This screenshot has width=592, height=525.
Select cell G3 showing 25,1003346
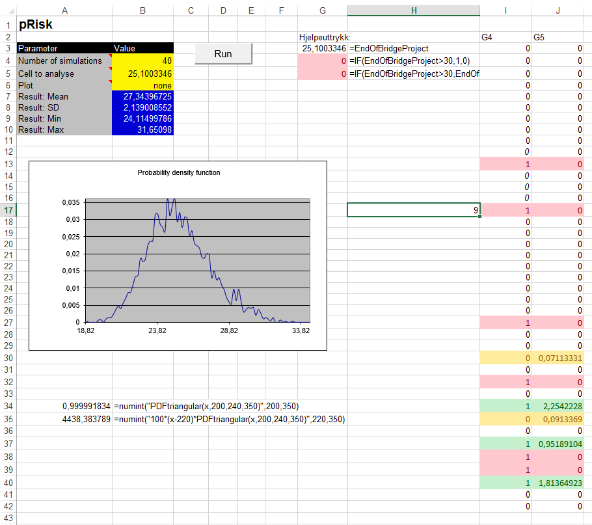(x=323, y=48)
